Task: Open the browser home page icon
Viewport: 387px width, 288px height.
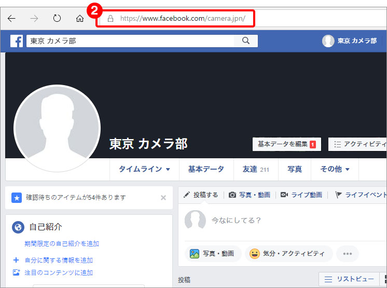Action: tap(80, 18)
